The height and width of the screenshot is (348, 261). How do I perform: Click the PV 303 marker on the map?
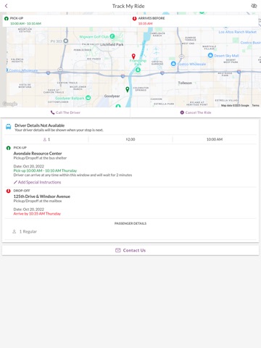pyautogui.click(x=65, y=41)
